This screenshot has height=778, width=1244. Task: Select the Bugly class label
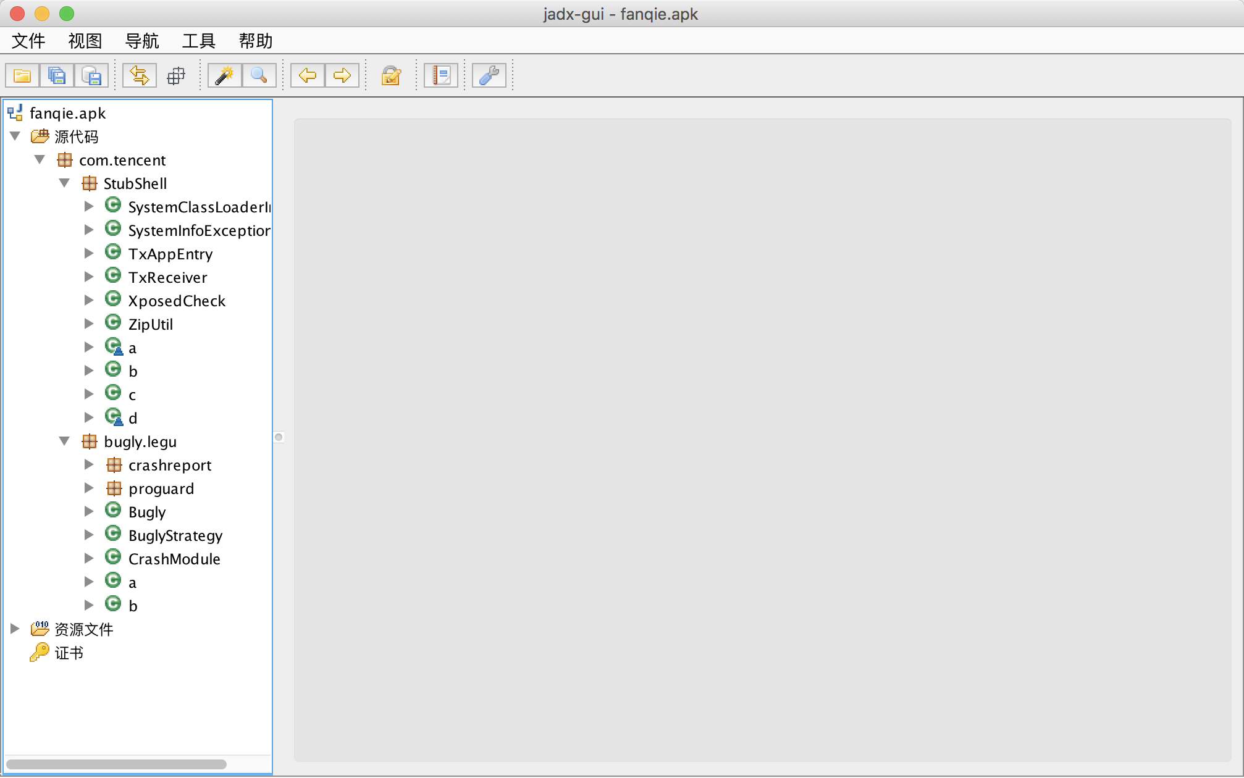pos(147,512)
